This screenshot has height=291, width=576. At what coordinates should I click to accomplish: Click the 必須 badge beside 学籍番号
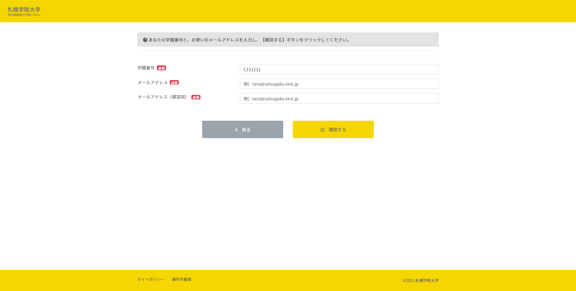(x=161, y=68)
